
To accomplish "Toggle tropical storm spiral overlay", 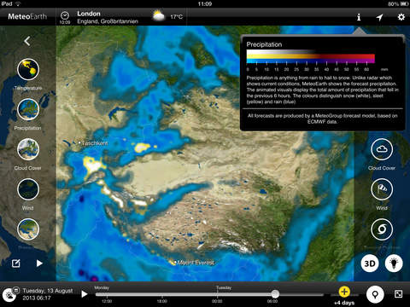I will click(x=382, y=229).
